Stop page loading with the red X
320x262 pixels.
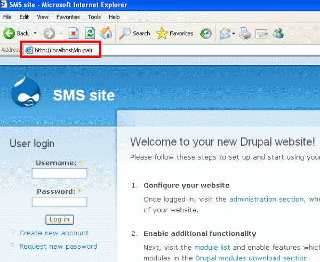tap(74, 33)
